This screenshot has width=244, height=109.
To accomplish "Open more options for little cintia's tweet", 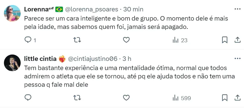I will 238,58.
